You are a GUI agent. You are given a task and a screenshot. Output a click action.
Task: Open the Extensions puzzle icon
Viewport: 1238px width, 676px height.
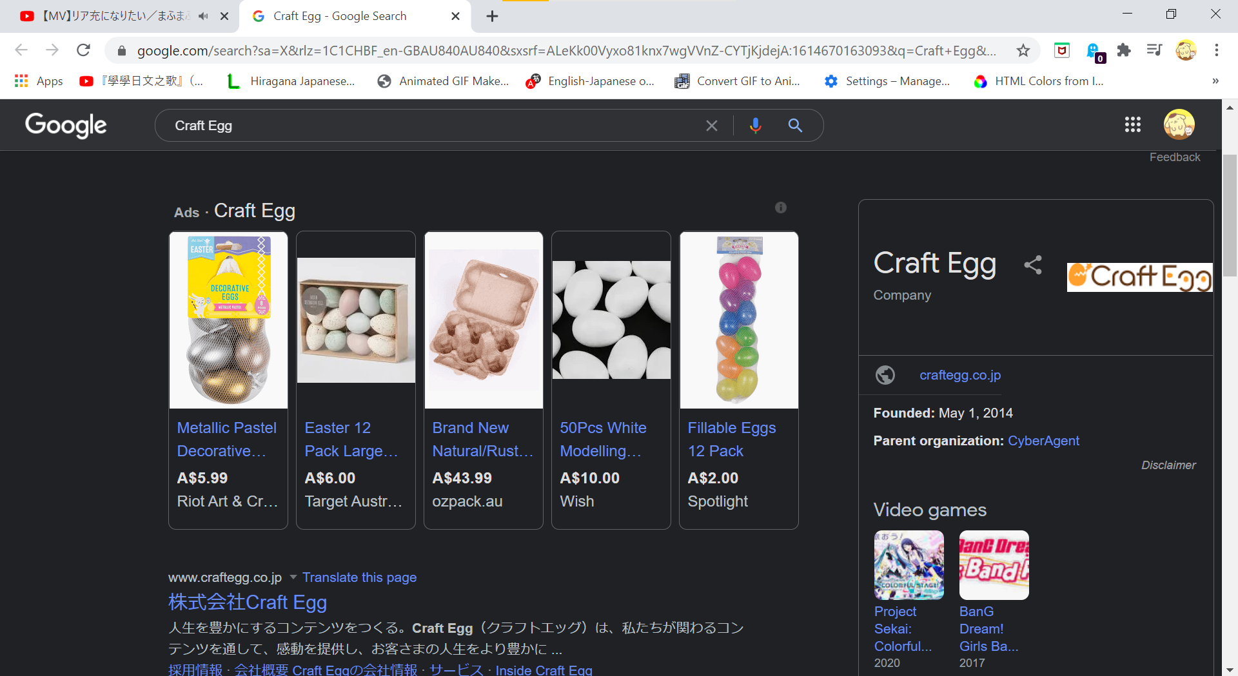click(1124, 50)
